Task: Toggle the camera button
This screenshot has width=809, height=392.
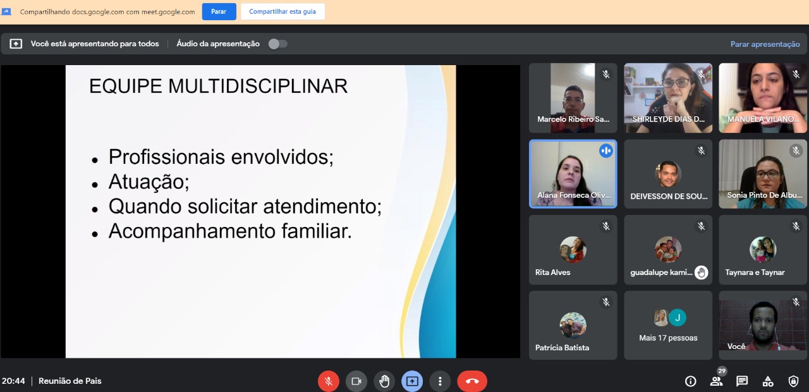Action: click(x=356, y=381)
